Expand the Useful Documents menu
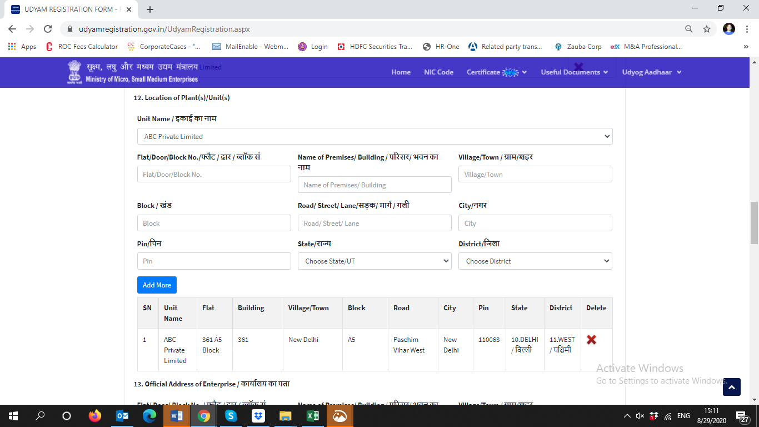The image size is (759, 427). click(574, 72)
